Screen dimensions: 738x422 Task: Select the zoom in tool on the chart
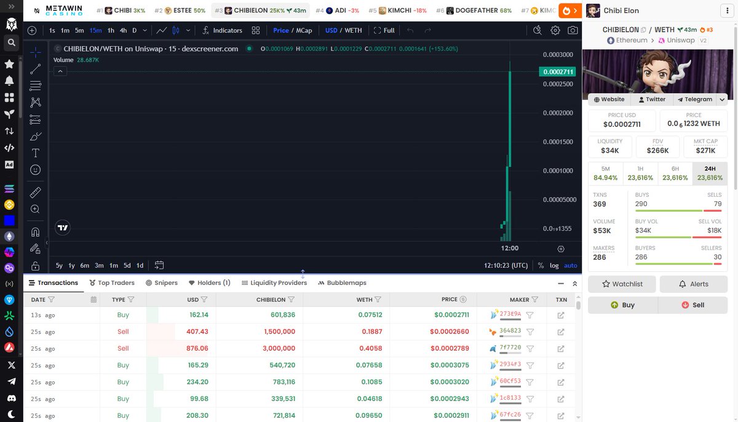(x=35, y=209)
